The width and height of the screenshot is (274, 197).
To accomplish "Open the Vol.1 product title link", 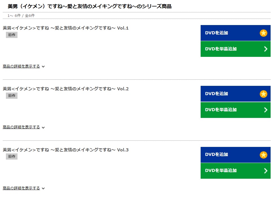I will 65,28.
